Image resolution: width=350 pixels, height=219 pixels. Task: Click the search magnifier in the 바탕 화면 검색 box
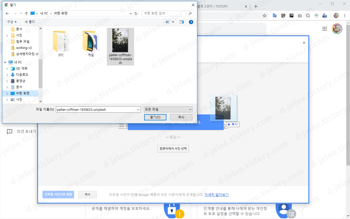coord(190,13)
